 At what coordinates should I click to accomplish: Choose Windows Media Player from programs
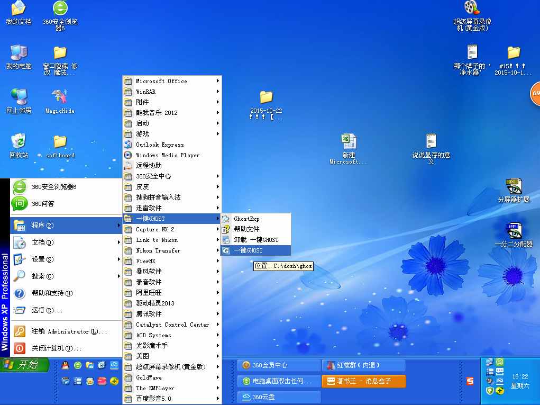click(x=167, y=155)
